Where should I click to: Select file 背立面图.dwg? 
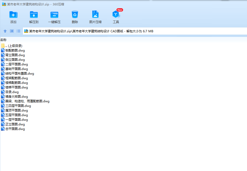click(13, 55)
